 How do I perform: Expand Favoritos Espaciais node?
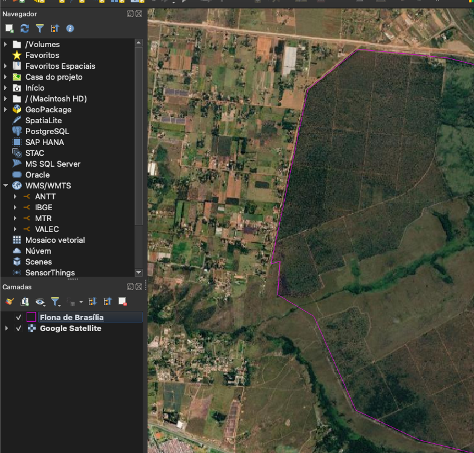pos(5,66)
